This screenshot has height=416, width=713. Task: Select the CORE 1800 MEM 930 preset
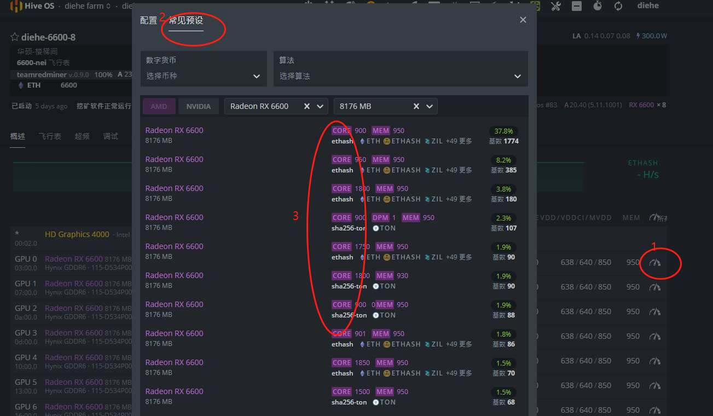coord(334,281)
